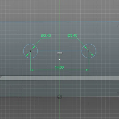Select the 14.00 distance dimension
The image size is (119, 119).
pyautogui.click(x=59, y=68)
